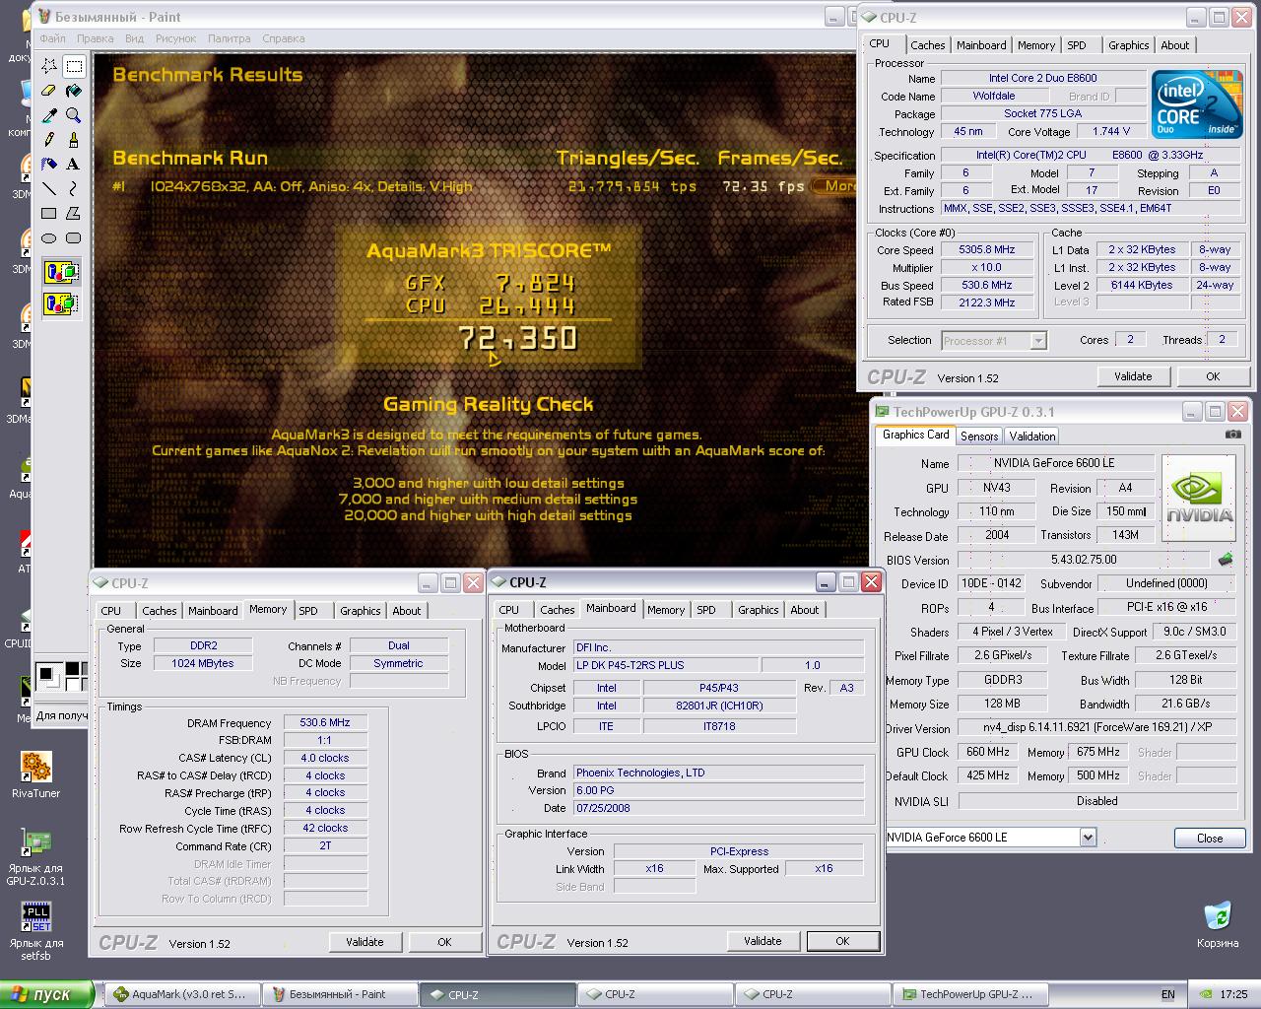The width and height of the screenshot is (1261, 1009).
Task: Click Validate in the CPU-Z processor window
Action: [x=1133, y=376]
